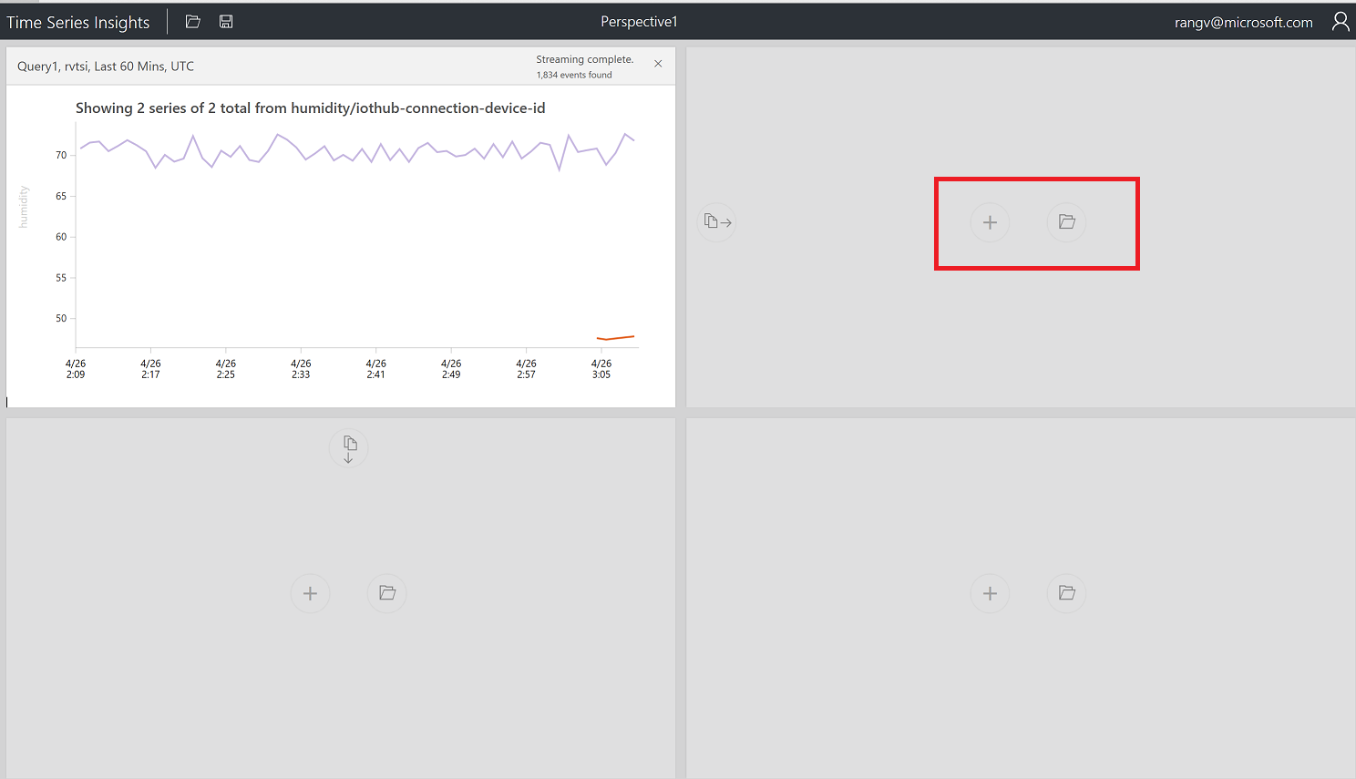The height and width of the screenshot is (779, 1356).
Task: Click the 4/26 3:05 time axis label
Action: click(x=601, y=369)
